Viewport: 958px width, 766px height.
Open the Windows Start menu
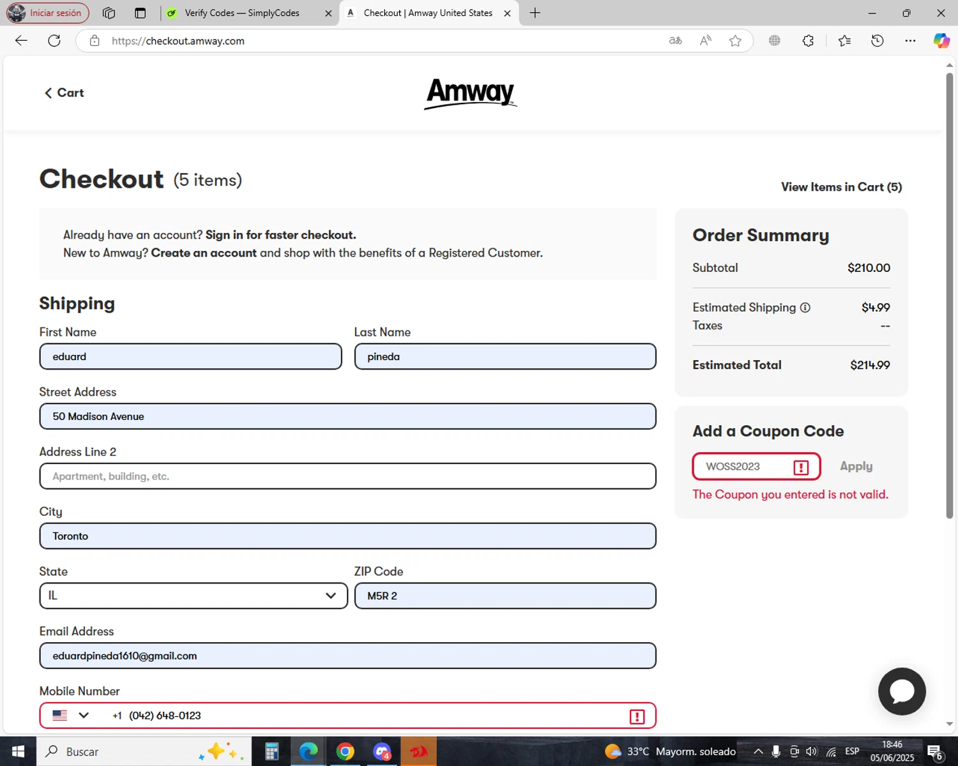tap(18, 751)
